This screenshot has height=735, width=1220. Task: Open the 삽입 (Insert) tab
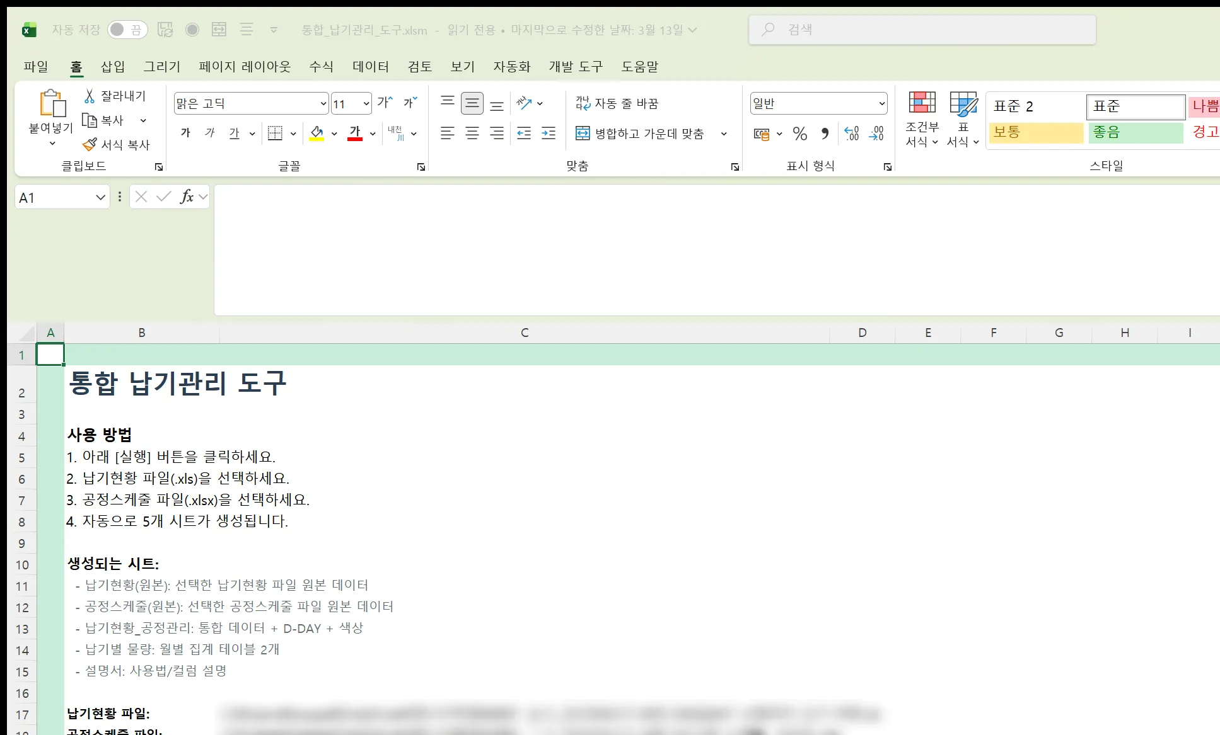point(113,66)
